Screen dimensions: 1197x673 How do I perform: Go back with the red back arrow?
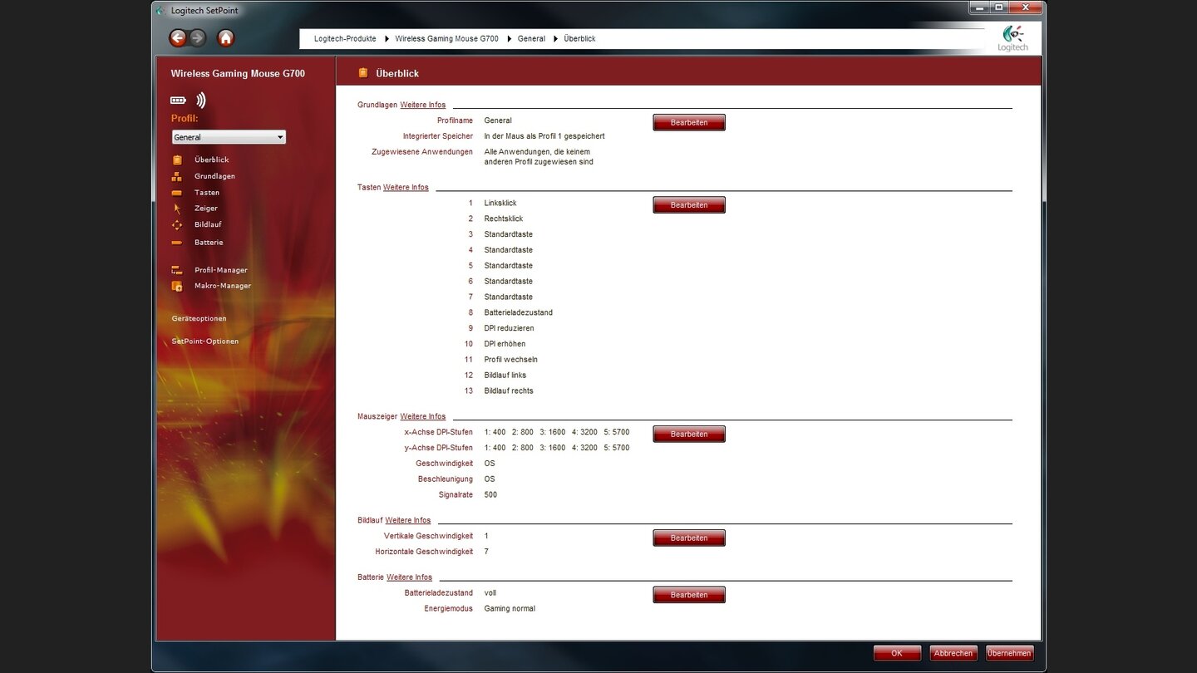(178, 38)
